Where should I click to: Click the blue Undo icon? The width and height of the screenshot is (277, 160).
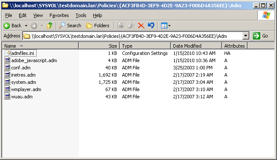pos(151,26)
